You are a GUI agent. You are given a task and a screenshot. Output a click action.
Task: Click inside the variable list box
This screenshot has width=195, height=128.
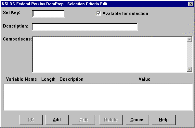pyautogui.click(x=98, y=97)
